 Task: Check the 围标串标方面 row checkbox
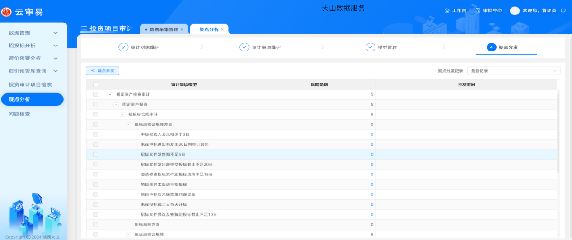pyautogui.click(x=95, y=224)
